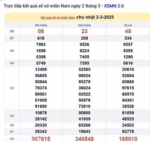Open the Đà Lạt province link
The image size is (150, 142).
tap(128, 25)
